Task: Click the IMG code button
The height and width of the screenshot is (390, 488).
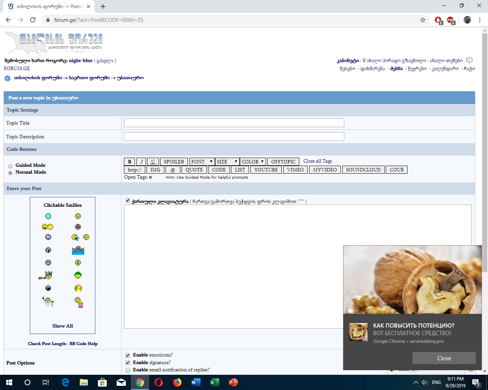Action: coord(155,170)
